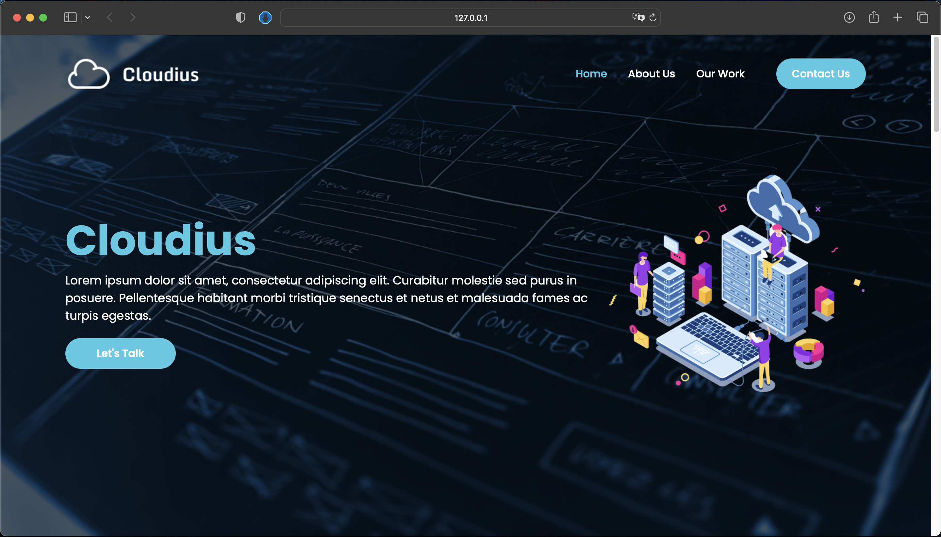Click the translate page icon
This screenshot has width=941, height=537.
638,17
